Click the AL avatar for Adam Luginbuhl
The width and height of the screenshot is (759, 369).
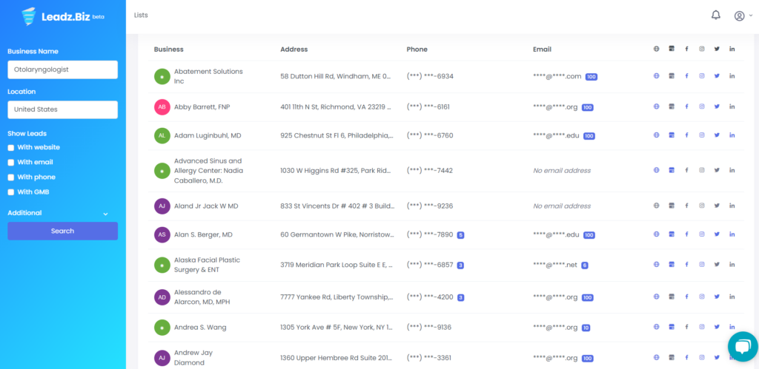162,136
